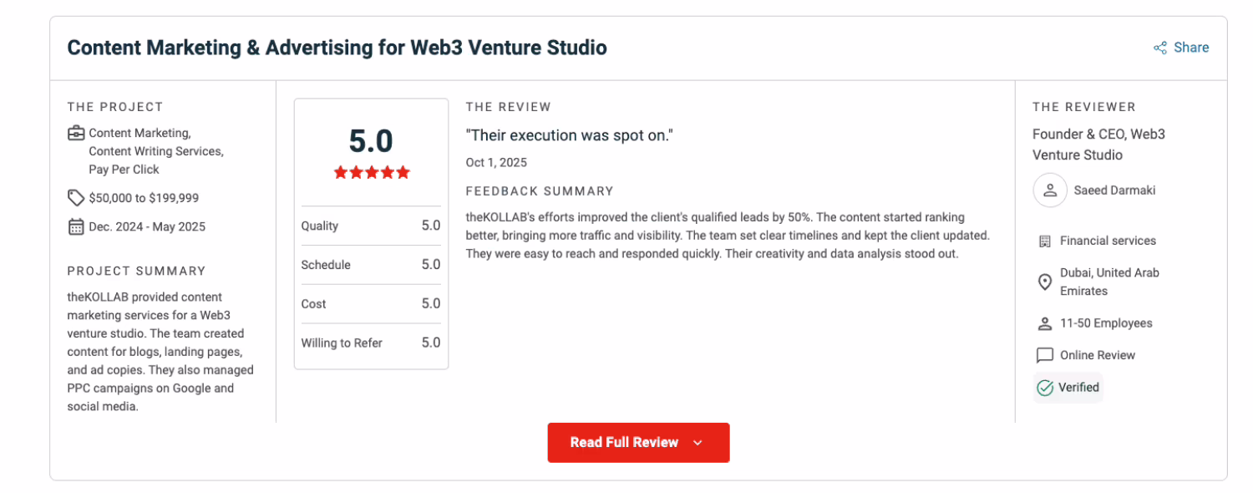Click the Quality rating row

pos(371,226)
